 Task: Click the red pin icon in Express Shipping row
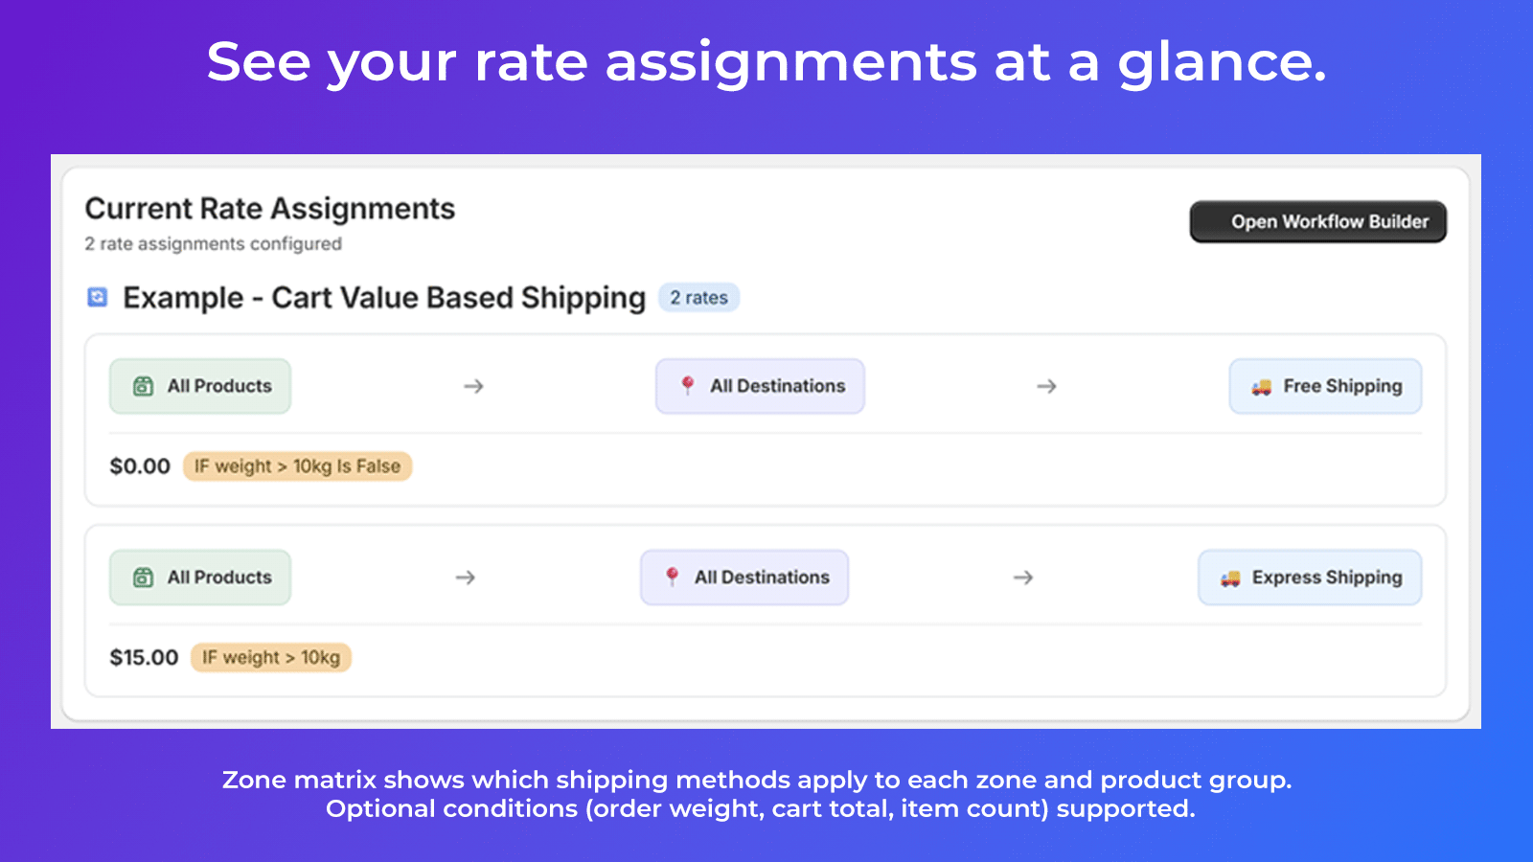672,578
